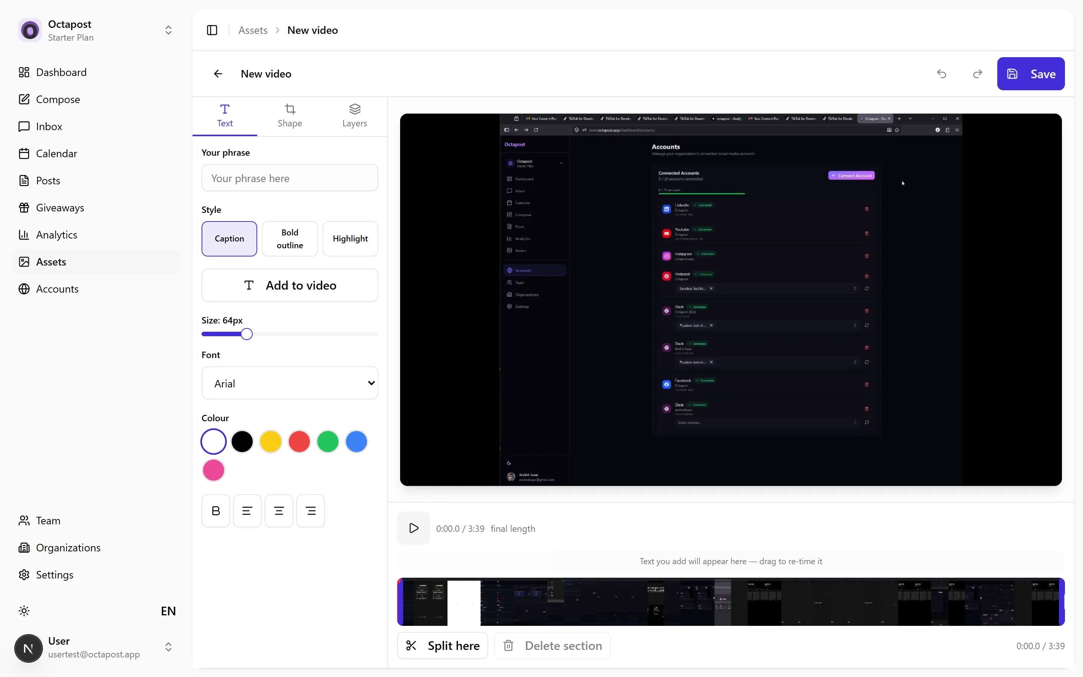
Task: Pick the blue colour swatch
Action: 356,442
